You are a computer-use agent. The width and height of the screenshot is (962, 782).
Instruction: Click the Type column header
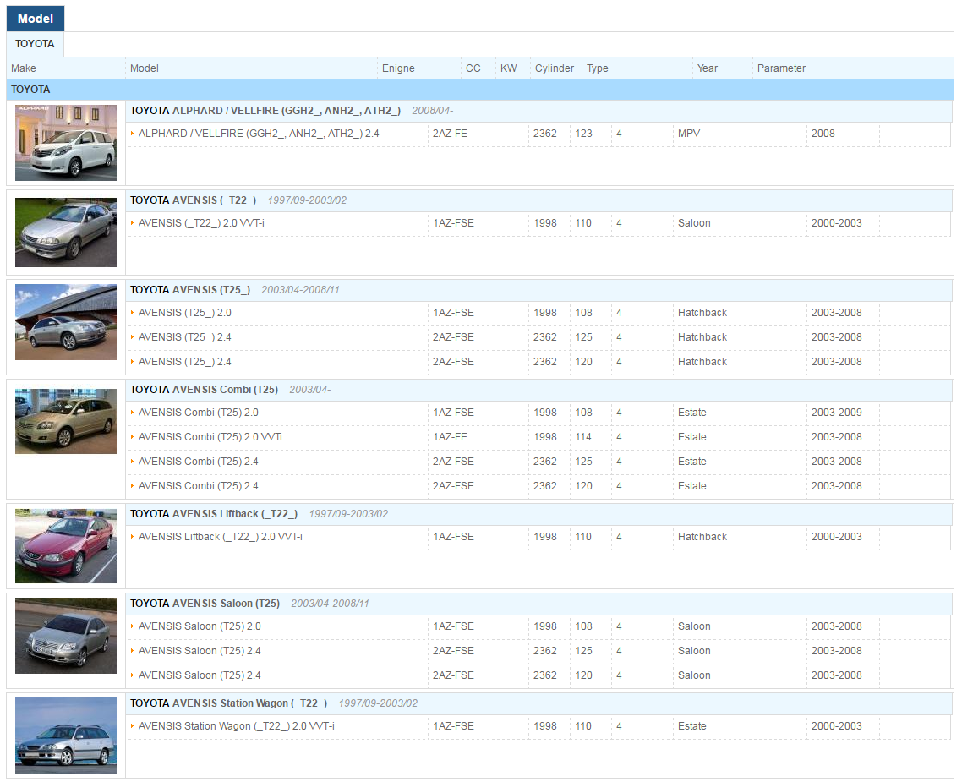click(x=597, y=68)
